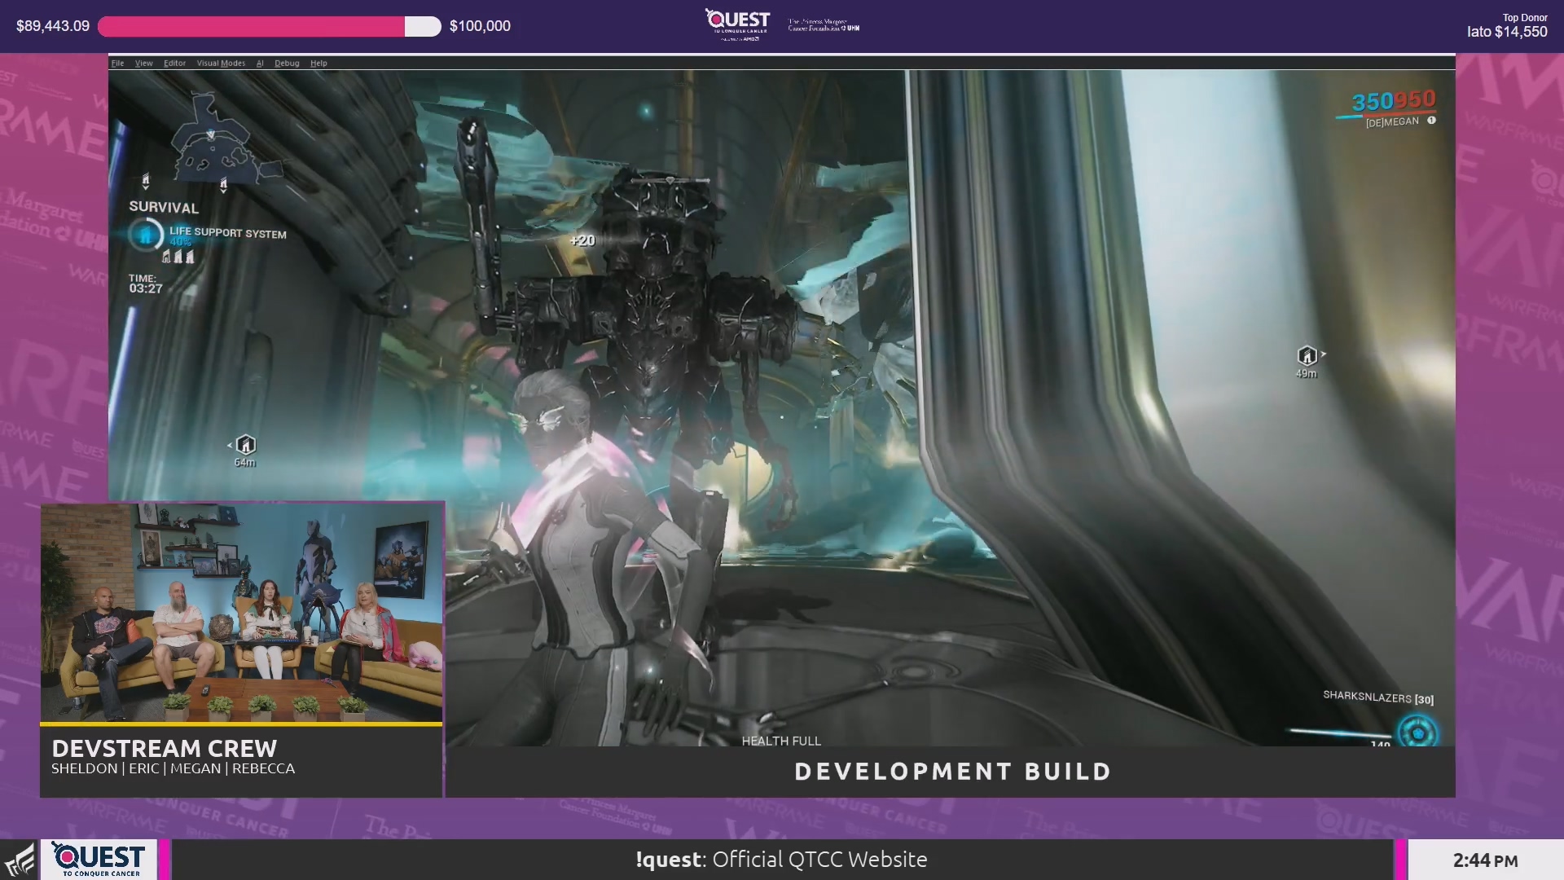Click the 'SHARKSNLAZERS [30]' squad name
The height and width of the screenshot is (880, 1564).
click(1378, 697)
